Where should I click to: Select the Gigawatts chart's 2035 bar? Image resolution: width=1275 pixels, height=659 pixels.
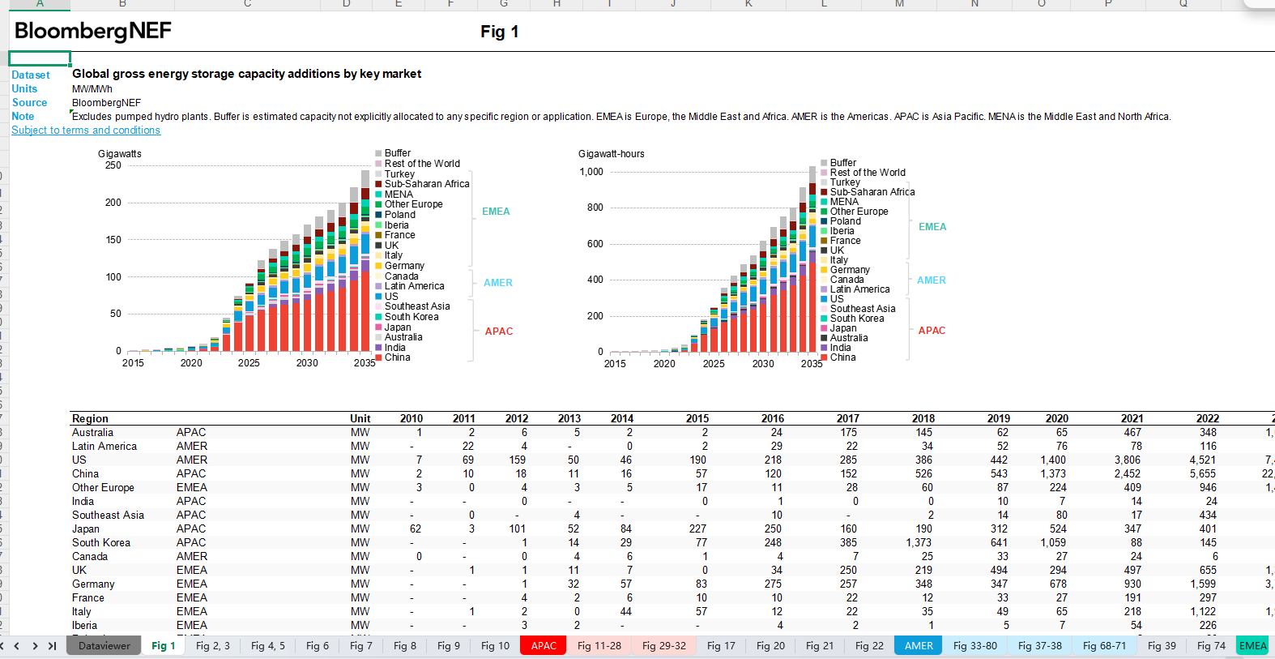point(365,267)
